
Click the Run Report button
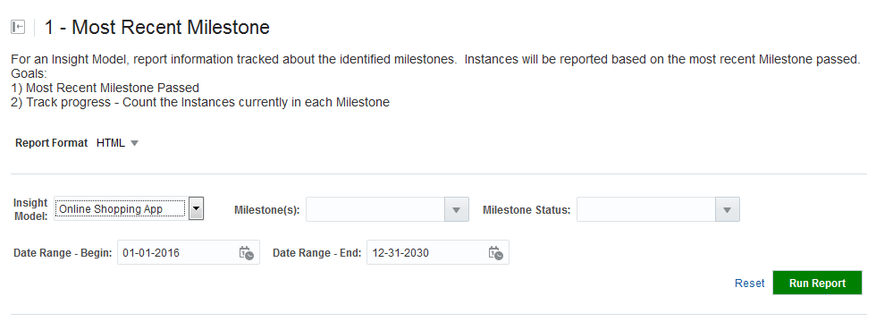point(817,283)
